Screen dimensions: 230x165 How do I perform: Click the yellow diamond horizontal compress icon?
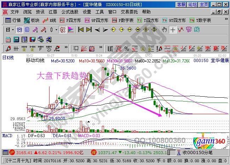tap(138, 30)
